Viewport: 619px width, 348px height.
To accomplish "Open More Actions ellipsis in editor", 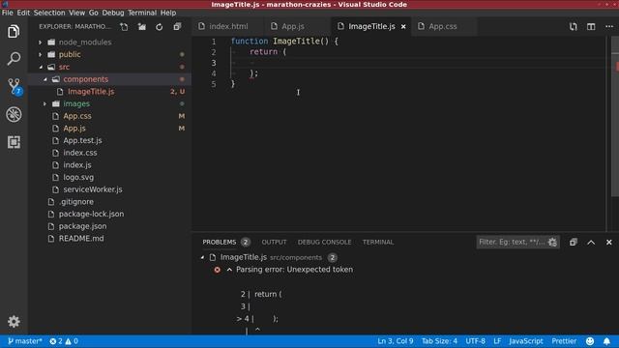I will pyautogui.click(x=609, y=27).
